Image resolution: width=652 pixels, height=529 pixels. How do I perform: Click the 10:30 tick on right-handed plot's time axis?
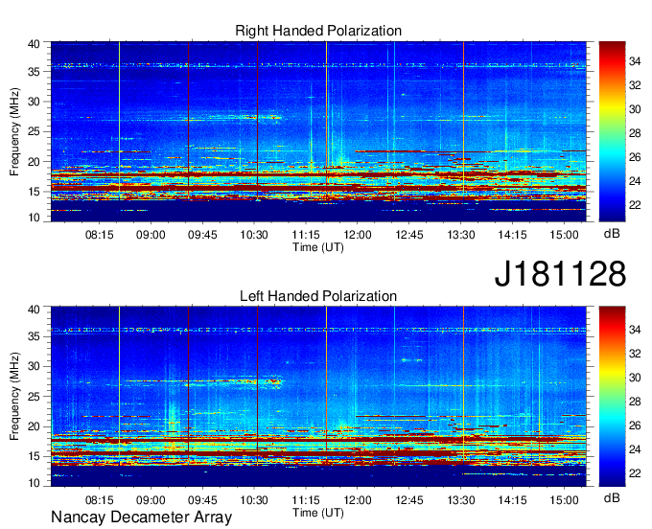(254, 235)
